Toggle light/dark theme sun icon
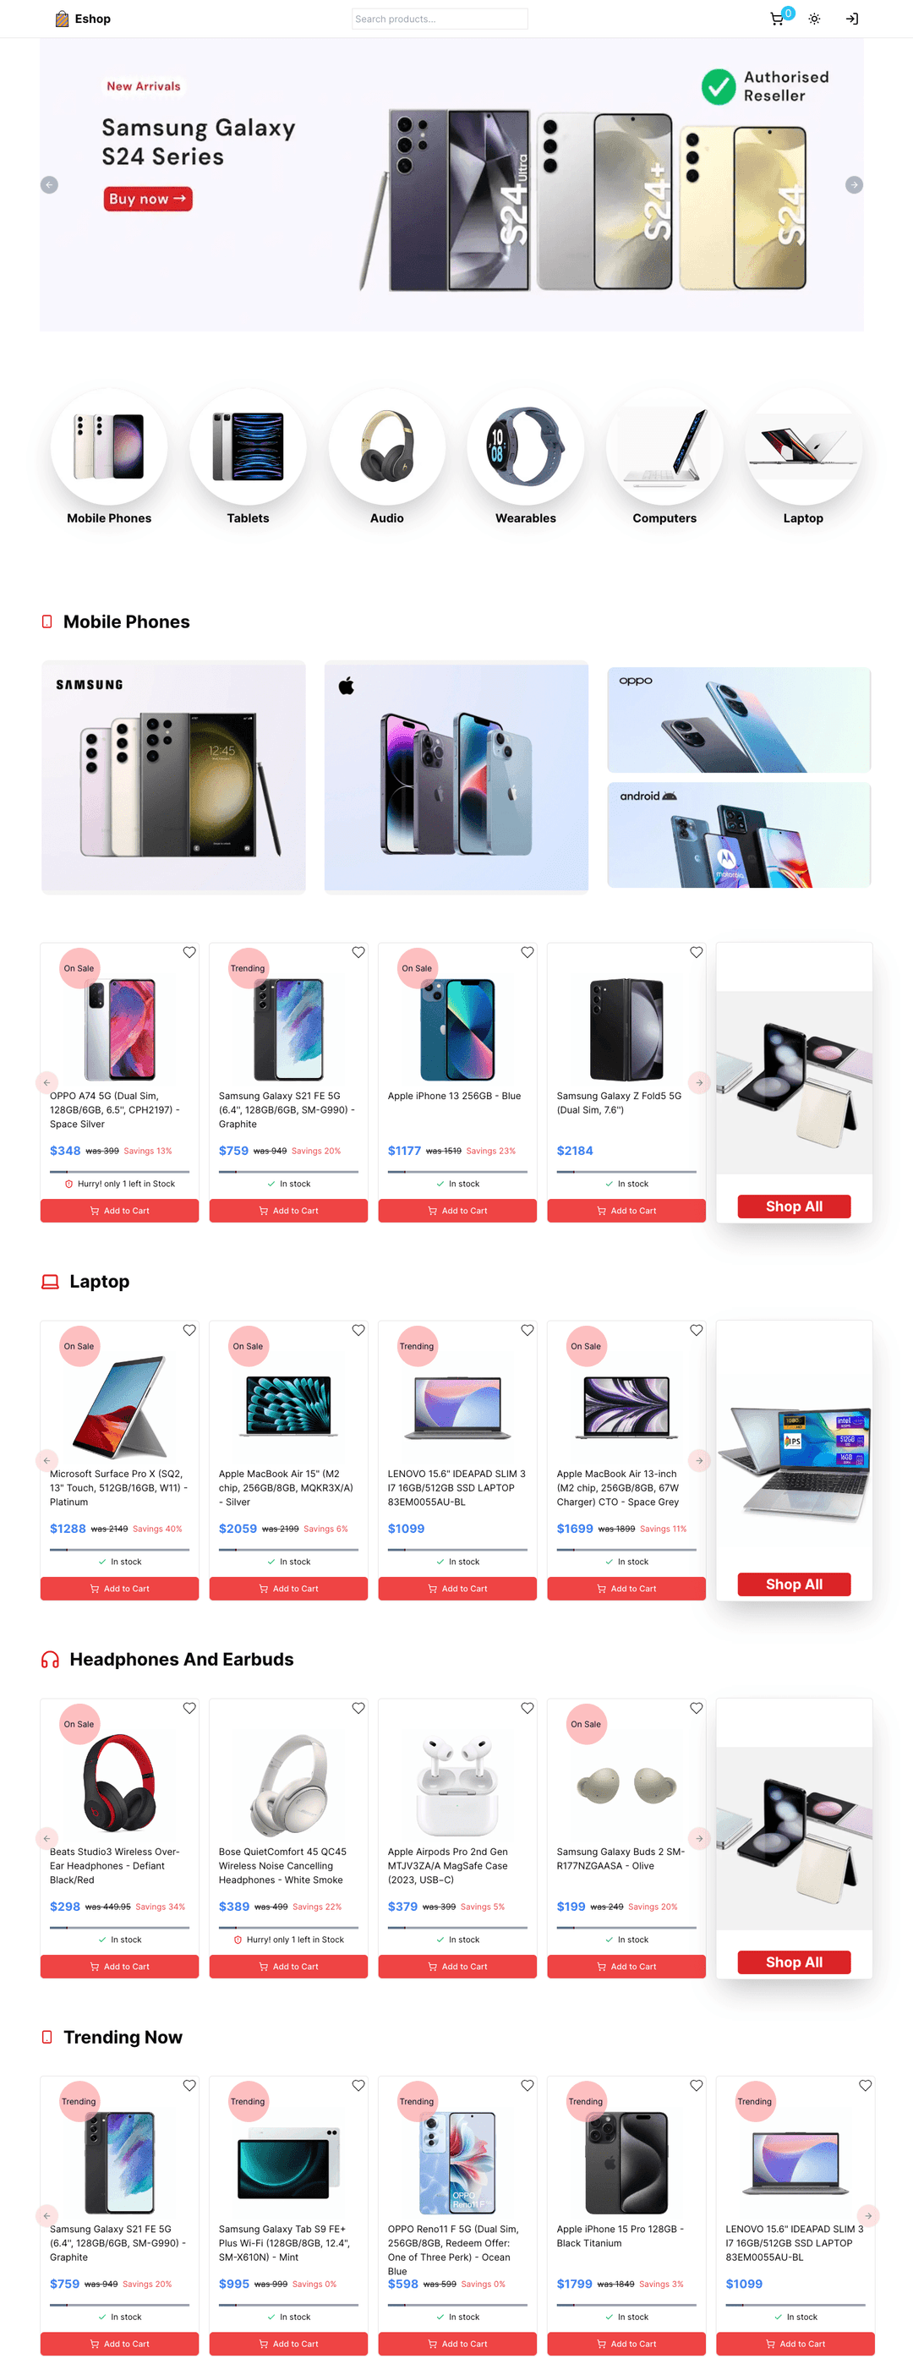 tap(814, 19)
